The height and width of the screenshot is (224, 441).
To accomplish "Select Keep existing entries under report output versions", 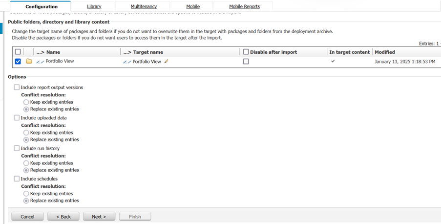I will (26, 102).
